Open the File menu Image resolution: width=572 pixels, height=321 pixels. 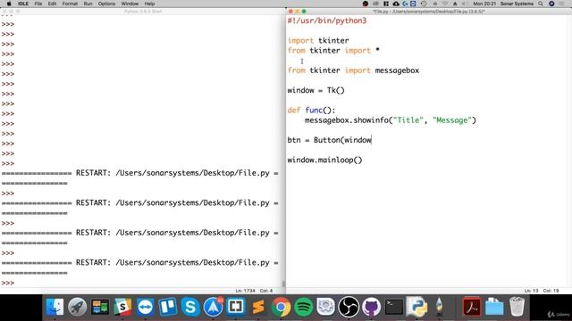click(x=38, y=4)
